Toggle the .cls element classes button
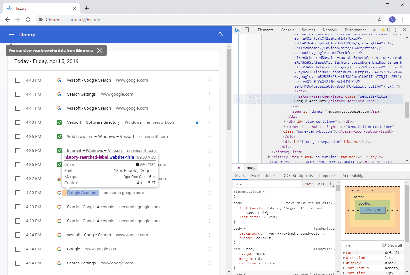This screenshot has width=410, height=275. (x=320, y=184)
